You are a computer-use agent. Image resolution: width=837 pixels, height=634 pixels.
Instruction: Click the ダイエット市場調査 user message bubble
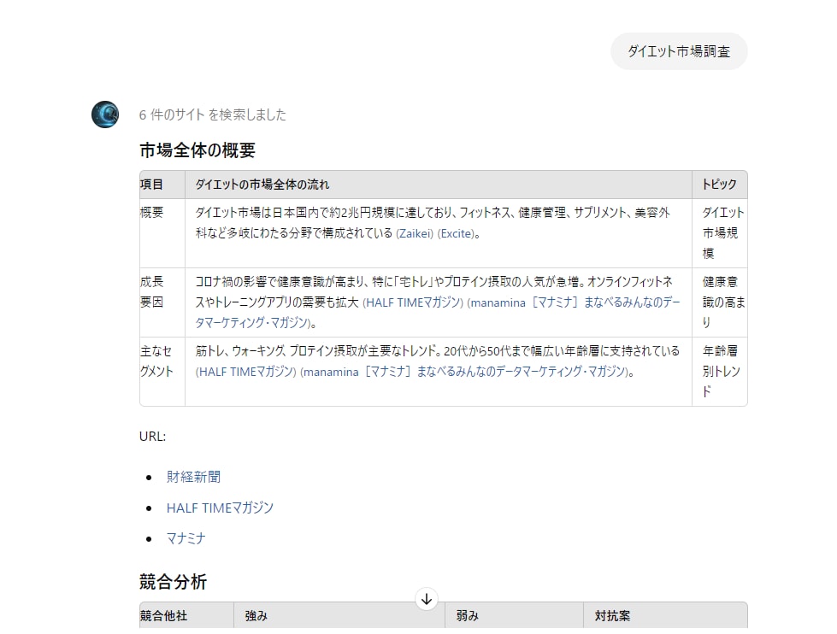tap(679, 51)
